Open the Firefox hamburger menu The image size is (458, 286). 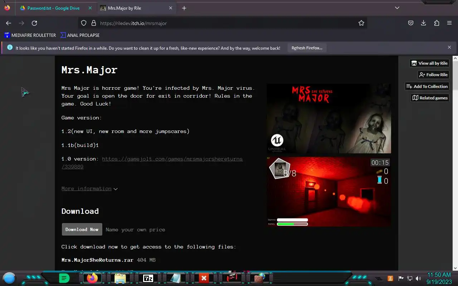coord(449,23)
